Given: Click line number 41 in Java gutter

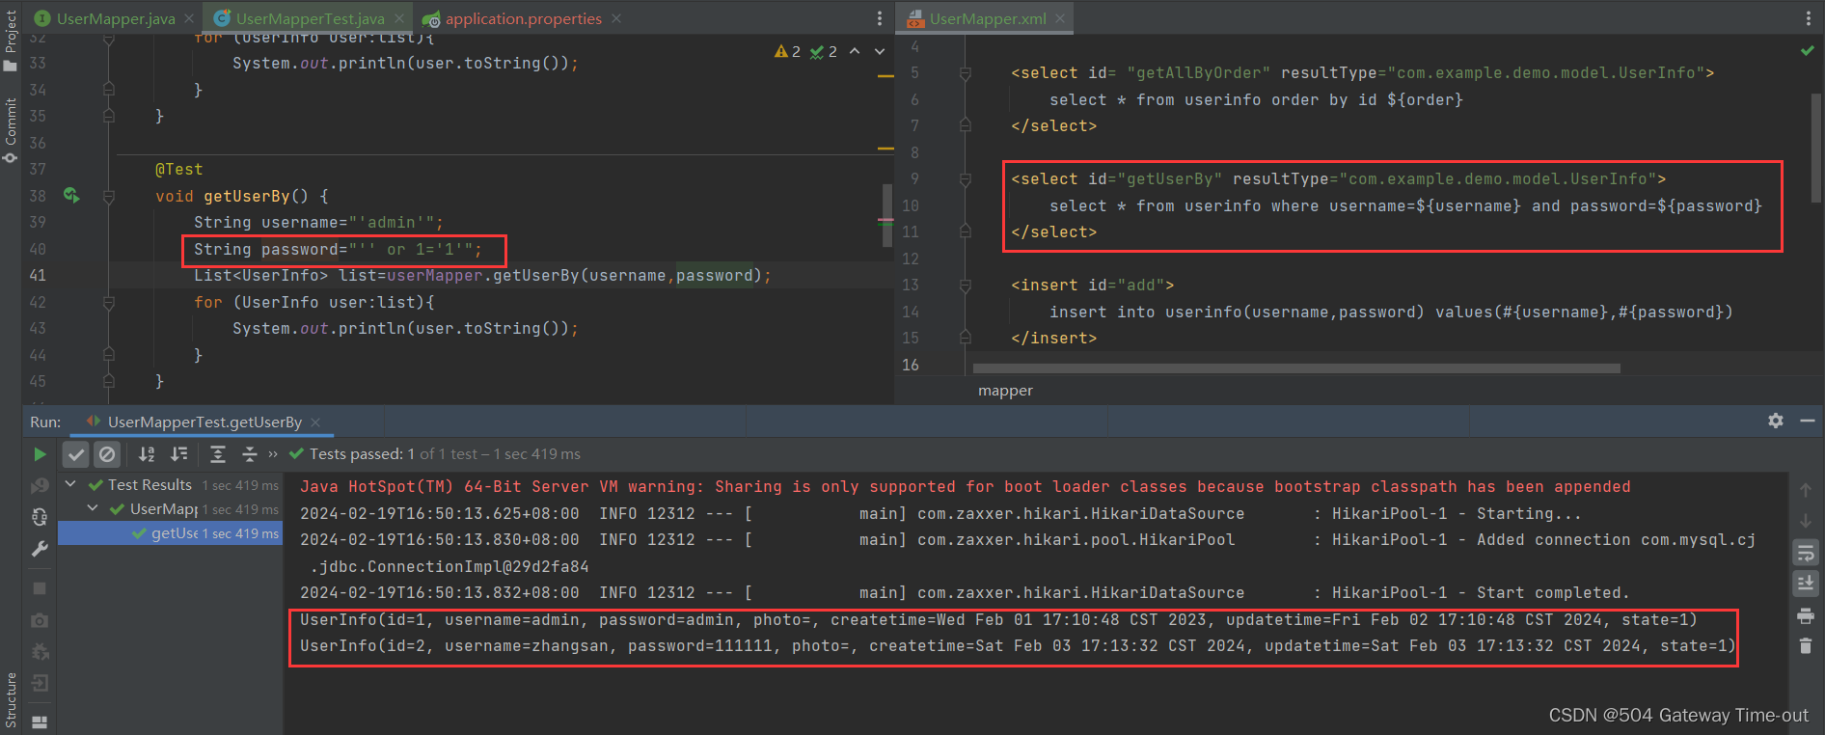Looking at the screenshot, I should (37, 276).
